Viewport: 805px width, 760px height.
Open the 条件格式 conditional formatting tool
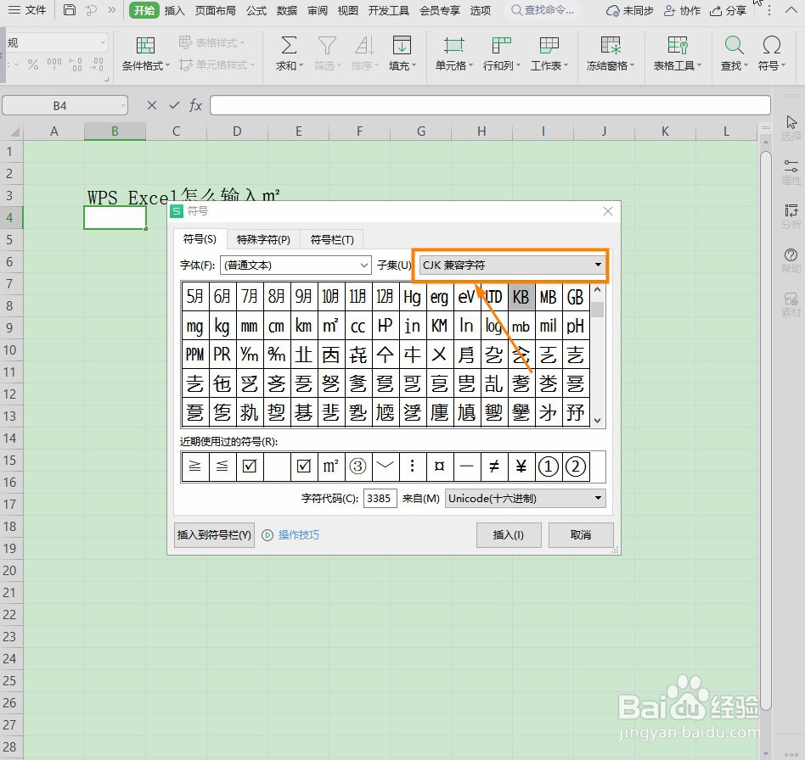point(145,53)
